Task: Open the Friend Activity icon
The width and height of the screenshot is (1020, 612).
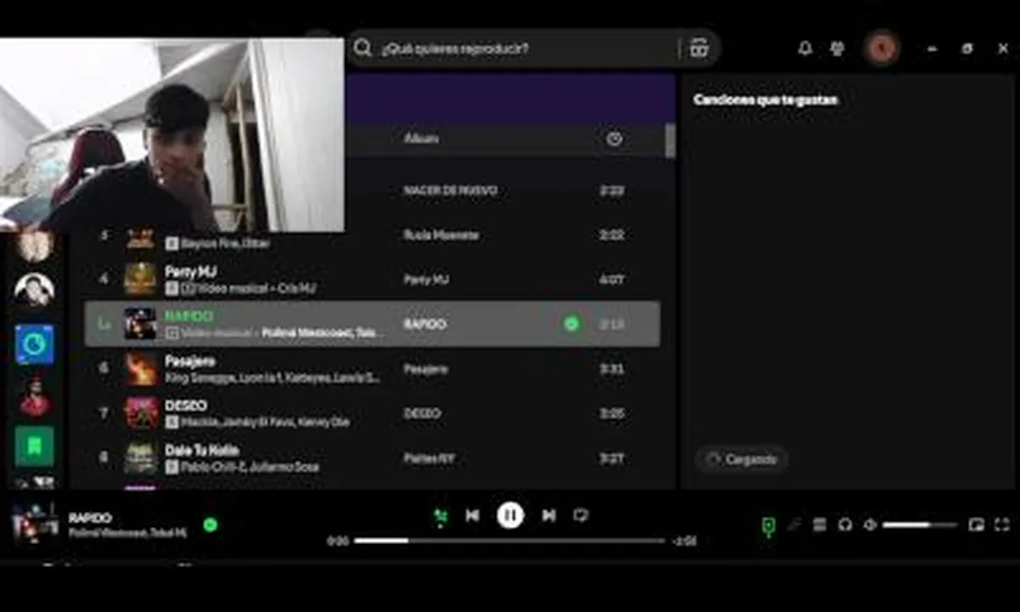Action: [x=837, y=48]
